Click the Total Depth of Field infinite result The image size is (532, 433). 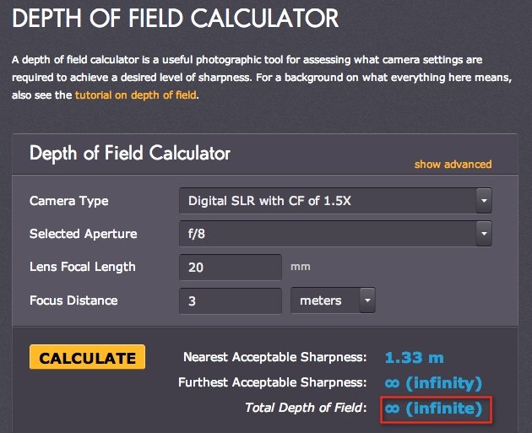click(x=433, y=409)
